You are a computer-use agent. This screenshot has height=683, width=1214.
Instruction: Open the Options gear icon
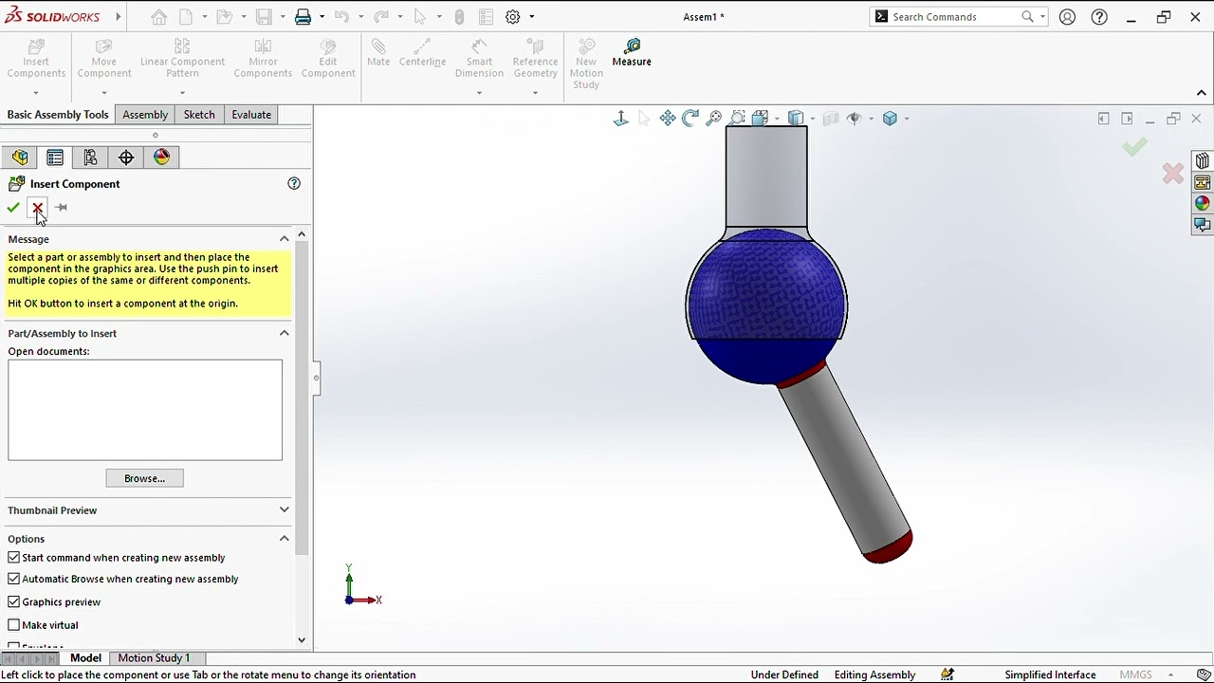coord(513,17)
